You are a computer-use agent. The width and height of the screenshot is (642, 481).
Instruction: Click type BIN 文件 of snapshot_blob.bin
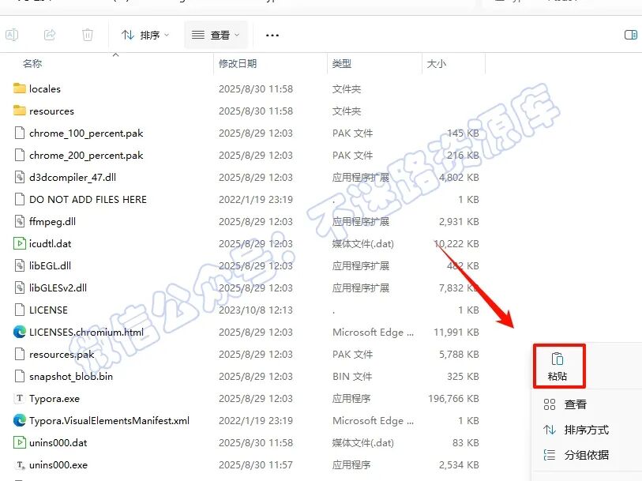(x=352, y=376)
